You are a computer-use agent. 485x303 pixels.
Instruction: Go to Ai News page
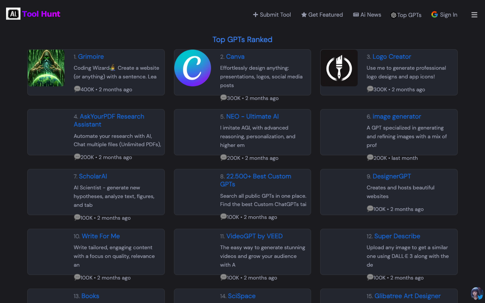coord(367,15)
